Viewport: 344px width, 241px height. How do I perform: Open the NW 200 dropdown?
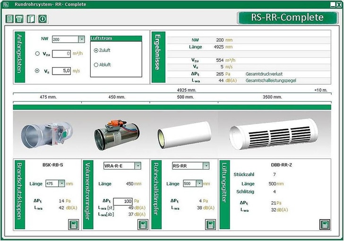click(81, 40)
